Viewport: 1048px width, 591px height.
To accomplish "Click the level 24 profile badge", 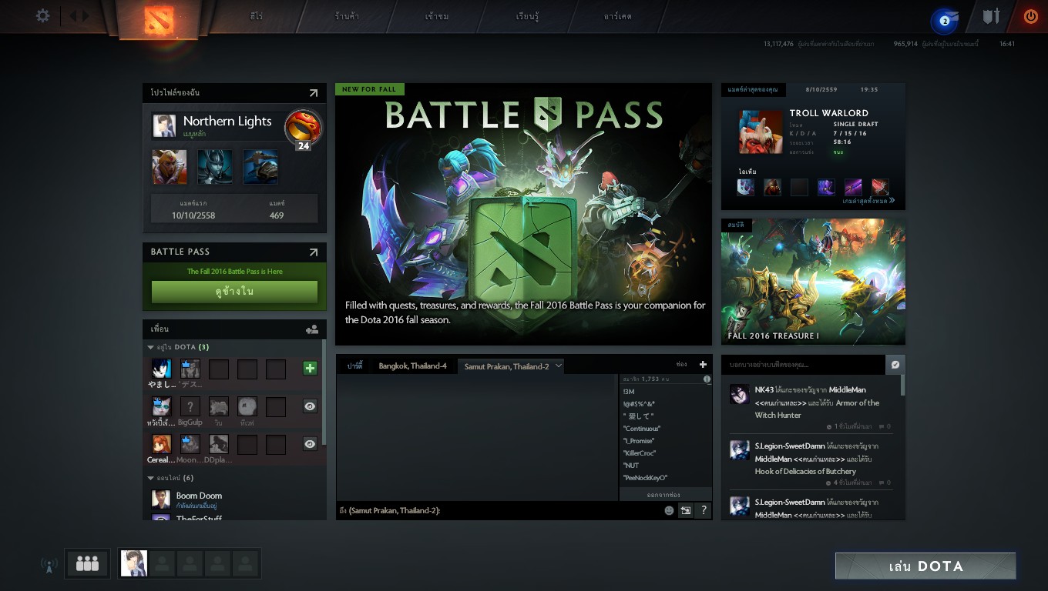I will click(303, 129).
